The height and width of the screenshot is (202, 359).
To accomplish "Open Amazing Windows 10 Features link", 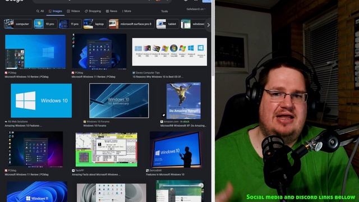I will 24,126.
